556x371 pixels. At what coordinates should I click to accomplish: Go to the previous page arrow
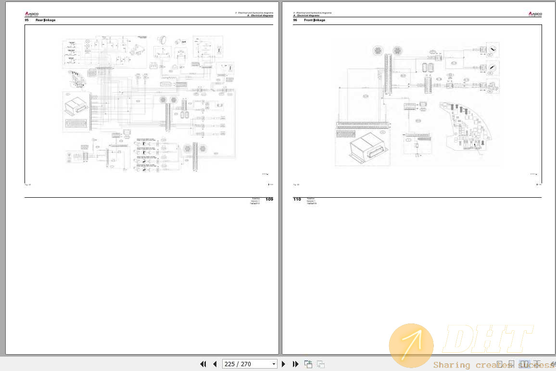[215, 364]
